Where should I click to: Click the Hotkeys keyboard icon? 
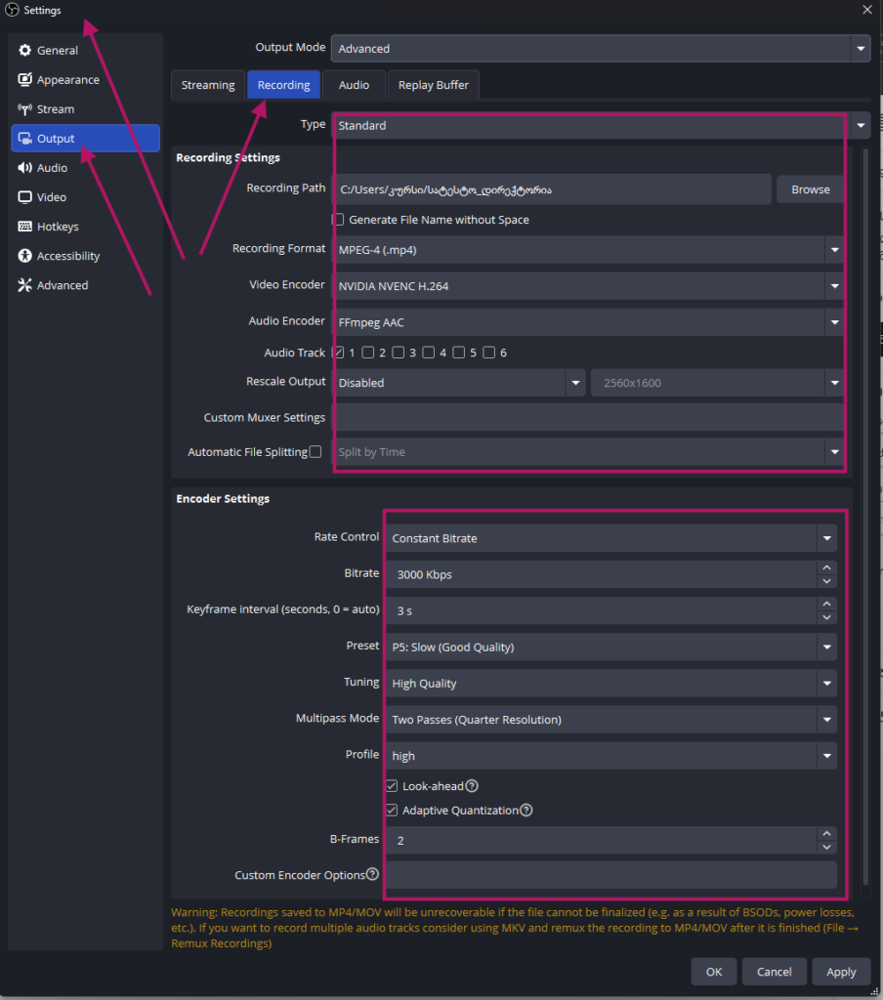[25, 227]
